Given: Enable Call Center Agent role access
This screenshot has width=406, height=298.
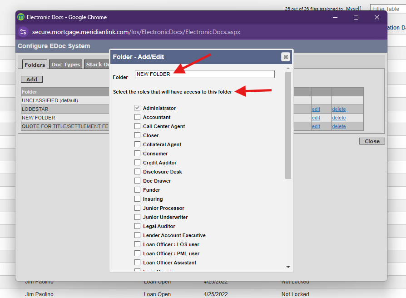Looking at the screenshot, I should [x=137, y=126].
